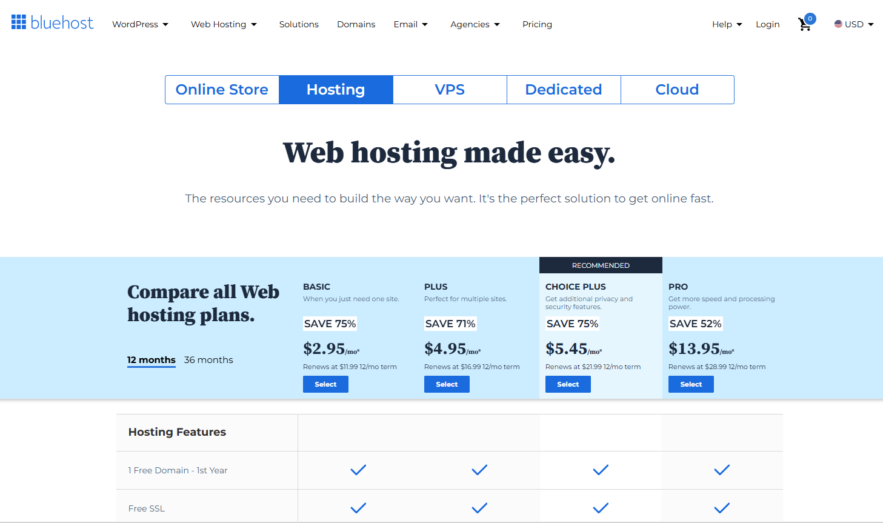Click the Hosting Features heading
The height and width of the screenshot is (523, 883).
[x=177, y=432]
